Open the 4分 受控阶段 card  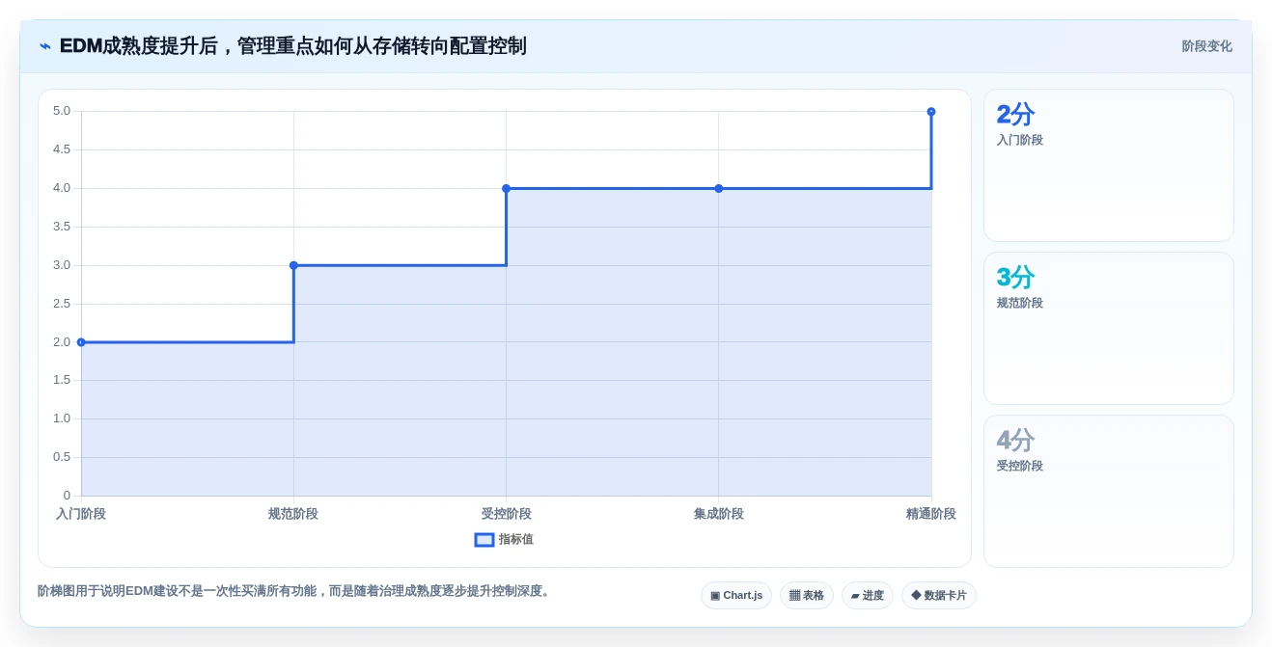1109,491
